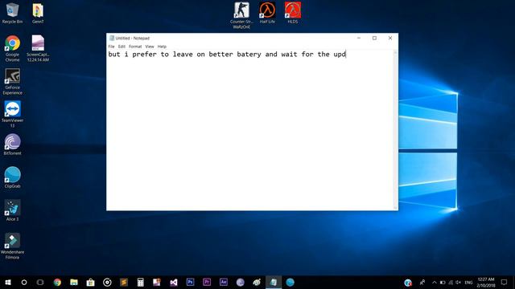Screen dimensions: 515x289
Task: Open the Help menu in Notepad
Action: (162, 47)
